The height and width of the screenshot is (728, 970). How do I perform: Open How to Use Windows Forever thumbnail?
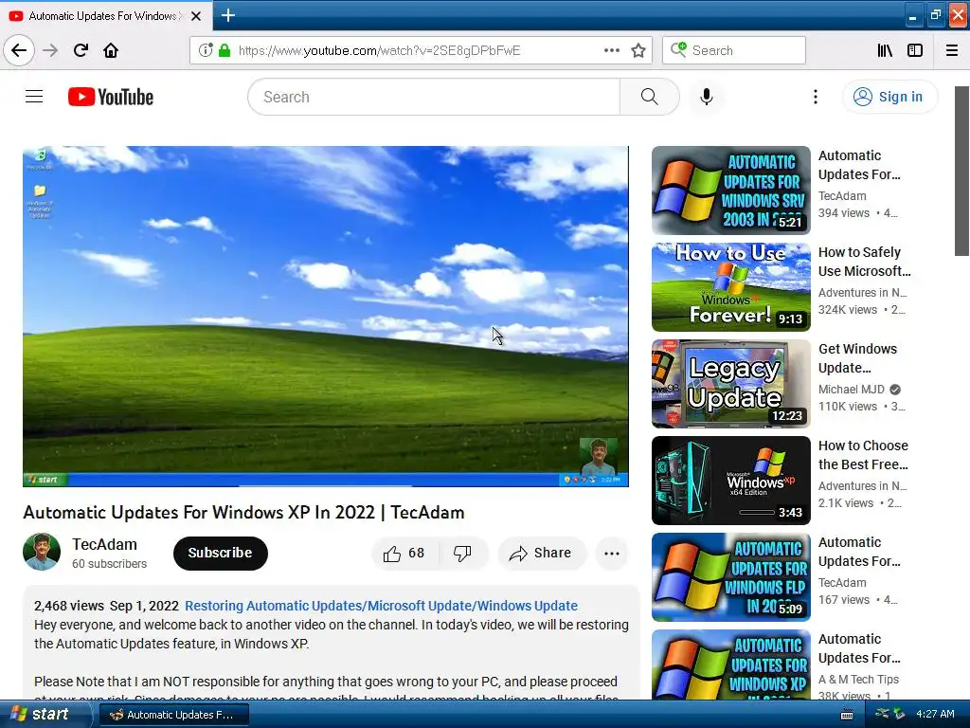coord(730,287)
